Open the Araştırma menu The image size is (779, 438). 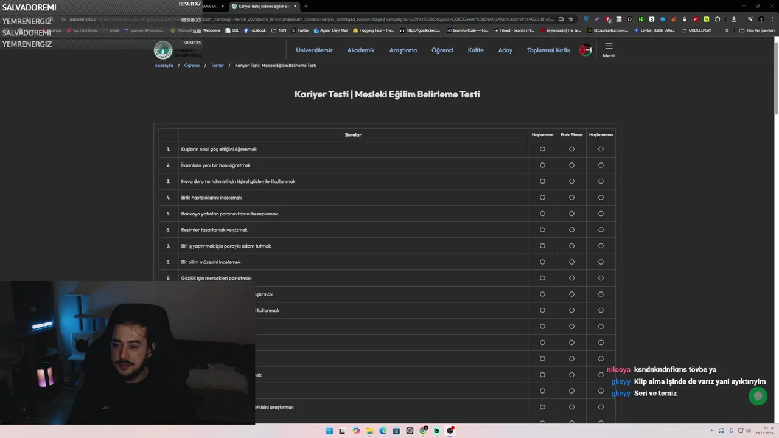[403, 50]
